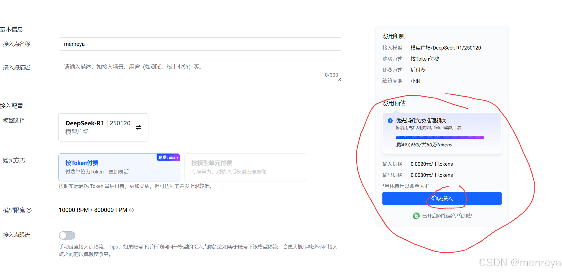
Task: Click the 免费Token badge
Action: click(168, 157)
